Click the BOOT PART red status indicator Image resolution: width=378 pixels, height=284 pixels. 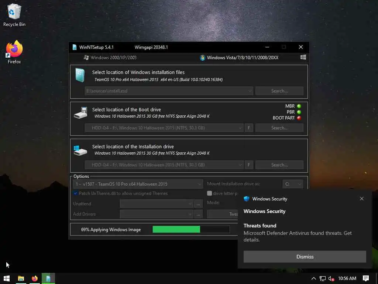tap(299, 118)
